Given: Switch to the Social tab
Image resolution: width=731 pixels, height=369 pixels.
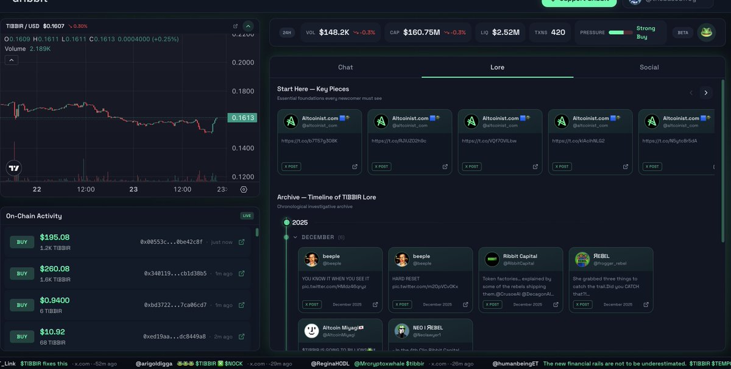Looking at the screenshot, I should point(649,67).
